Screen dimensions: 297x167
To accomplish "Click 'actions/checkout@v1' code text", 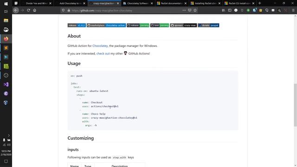I will (104, 106).
